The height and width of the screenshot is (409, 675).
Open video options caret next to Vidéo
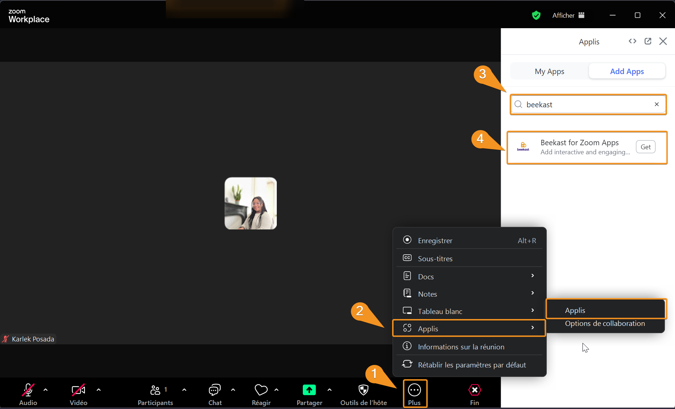tap(99, 390)
